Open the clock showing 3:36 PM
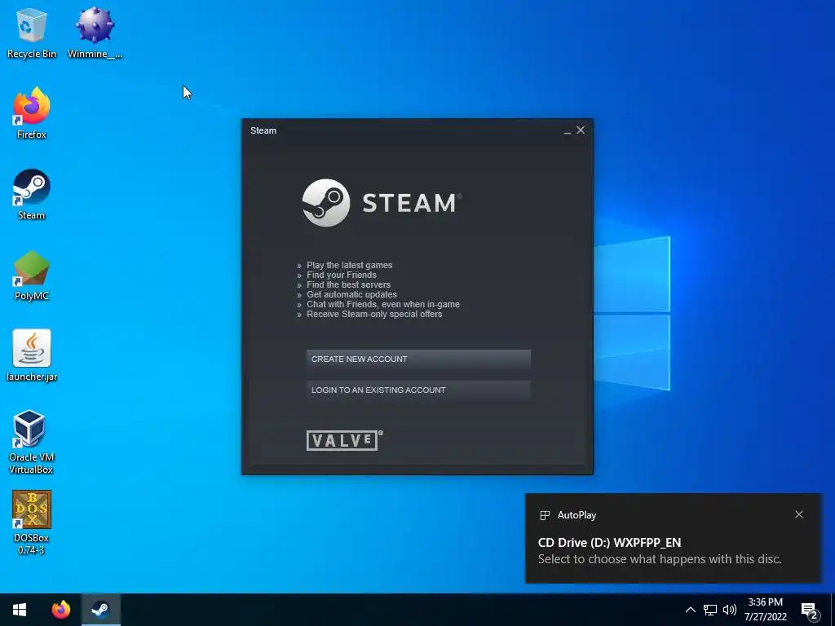The height and width of the screenshot is (626, 835). 765,610
